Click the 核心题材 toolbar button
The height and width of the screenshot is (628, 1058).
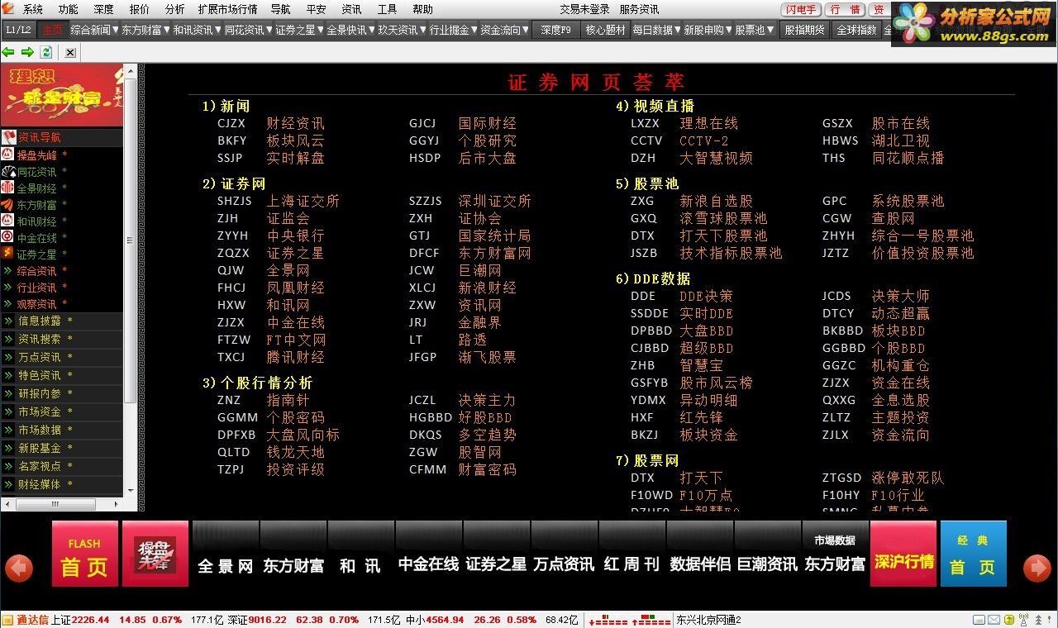click(605, 30)
